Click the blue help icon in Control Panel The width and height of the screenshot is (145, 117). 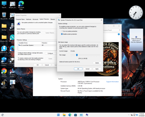pos(119,34)
